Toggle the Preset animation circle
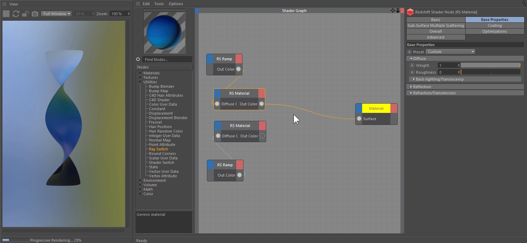Screen dimensions: 527x243 pyautogui.click(x=409, y=52)
